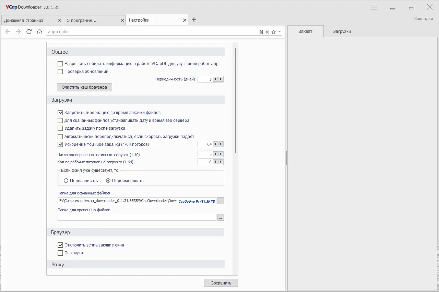The width and height of the screenshot is (439, 292).
Task: Toggle the Проверка обновлений checkbox
Action: coord(60,72)
